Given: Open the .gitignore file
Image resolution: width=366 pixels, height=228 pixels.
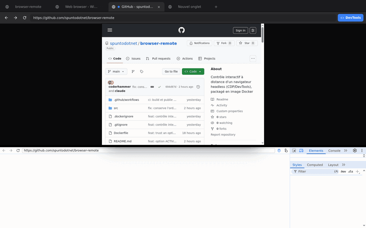Looking at the screenshot, I should [x=121, y=125].
